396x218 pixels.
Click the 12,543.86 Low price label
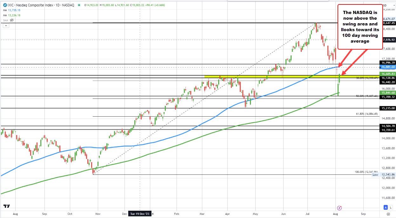tap(388, 174)
